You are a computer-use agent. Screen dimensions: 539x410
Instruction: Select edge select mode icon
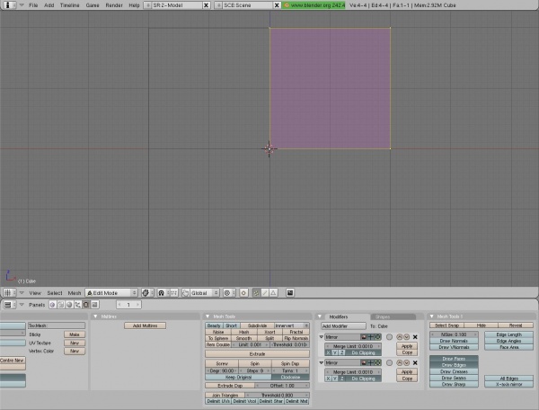(265, 293)
